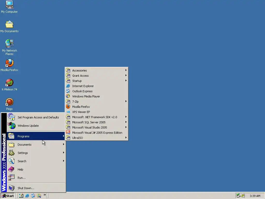Viewport: 265px width, 199px height.
Task: Show more quick launch items chevron
Action: tap(45, 195)
